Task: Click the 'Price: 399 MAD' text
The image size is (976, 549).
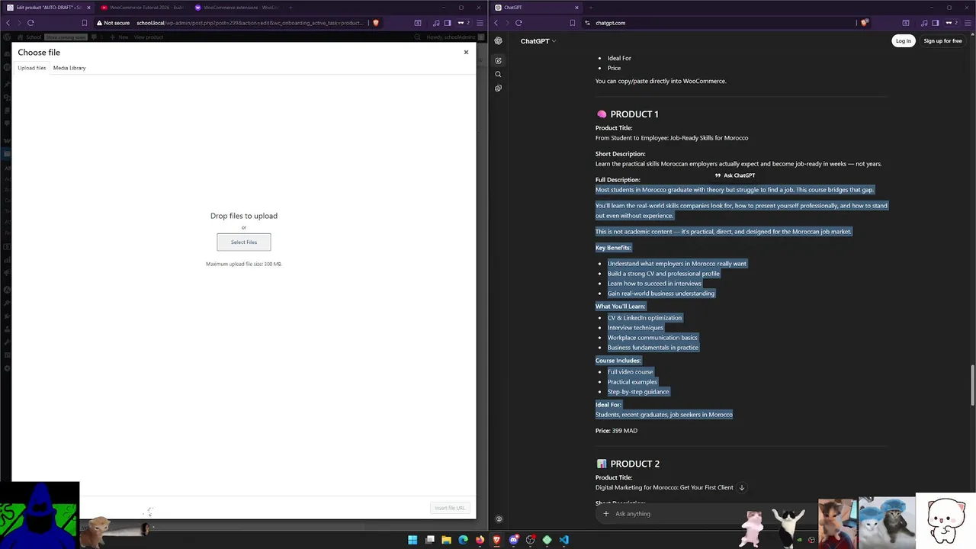Action: (616, 431)
